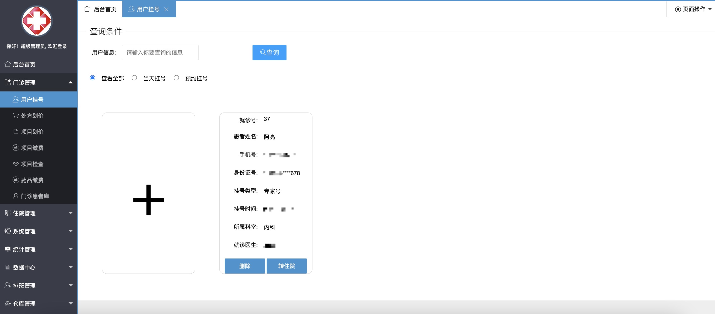715x314 pixels.
Task: Click the yen icon beside 药品缴费
Action: click(16, 180)
